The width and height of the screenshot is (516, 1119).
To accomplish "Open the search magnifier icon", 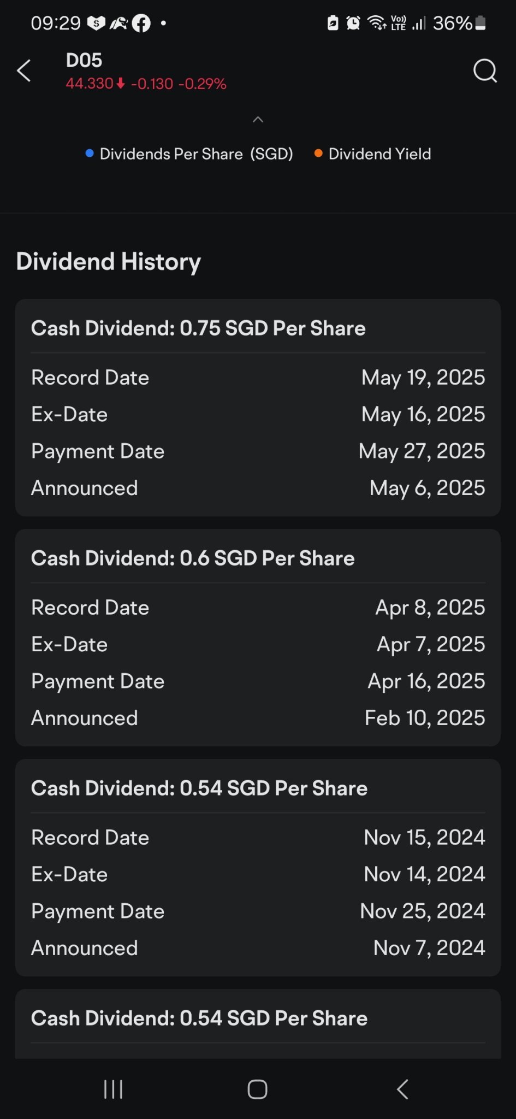I will (x=484, y=71).
